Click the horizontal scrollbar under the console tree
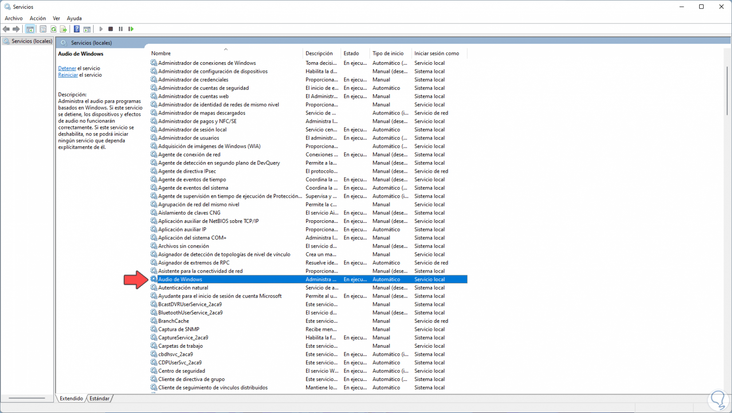Image resolution: width=732 pixels, height=413 pixels. point(27,398)
